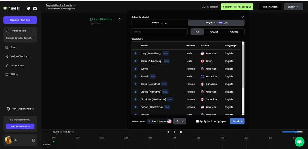
Task: Close the Select AI Model dialog
Action: (x=243, y=17)
